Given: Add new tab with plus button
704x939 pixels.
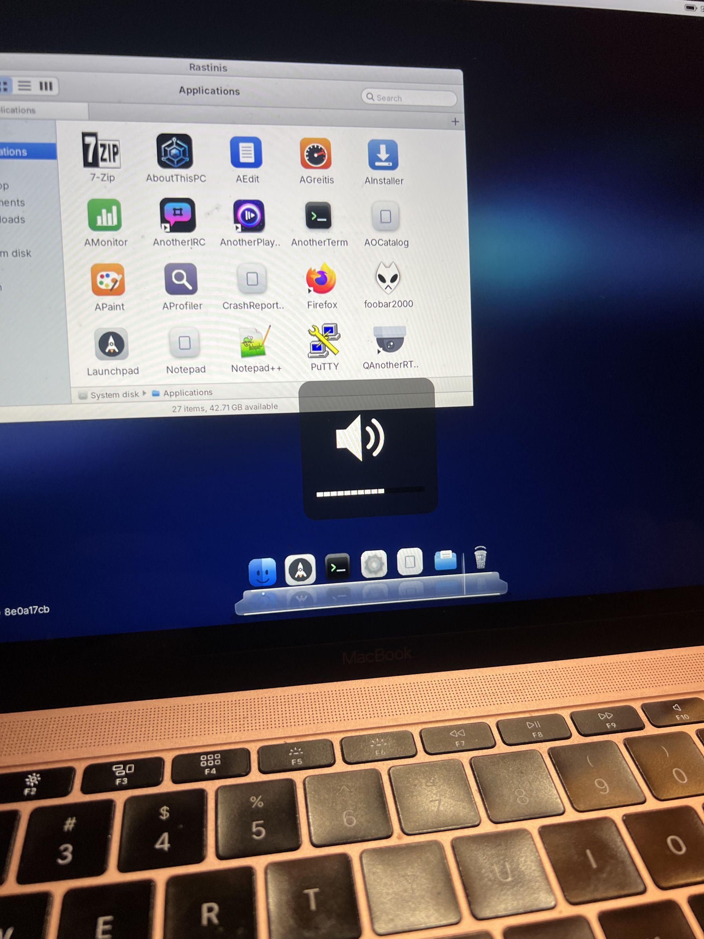Looking at the screenshot, I should point(455,122).
